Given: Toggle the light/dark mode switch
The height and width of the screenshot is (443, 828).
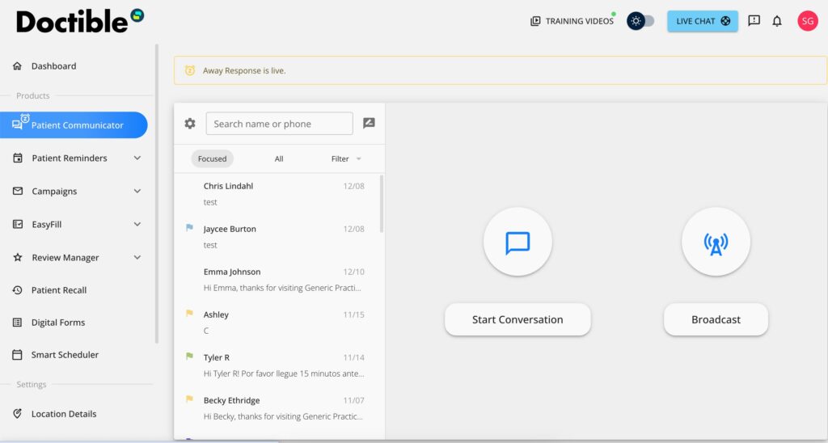Looking at the screenshot, I should coord(640,21).
